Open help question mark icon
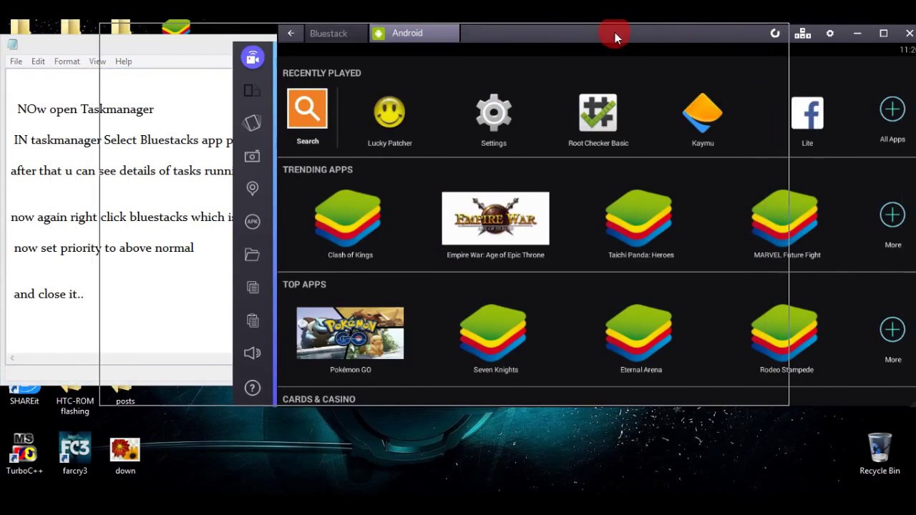The image size is (916, 515). (x=252, y=388)
